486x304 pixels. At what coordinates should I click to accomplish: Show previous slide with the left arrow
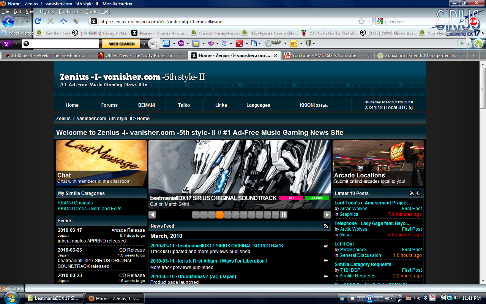point(152,215)
